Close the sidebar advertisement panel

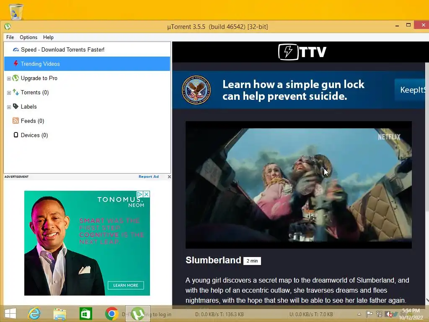(x=169, y=177)
